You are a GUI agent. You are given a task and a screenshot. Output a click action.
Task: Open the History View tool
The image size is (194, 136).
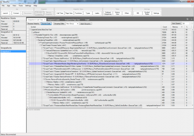click(117, 13)
